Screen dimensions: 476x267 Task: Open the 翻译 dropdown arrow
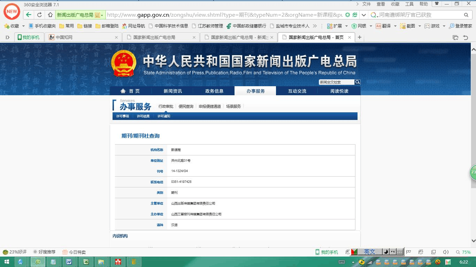(x=395, y=26)
